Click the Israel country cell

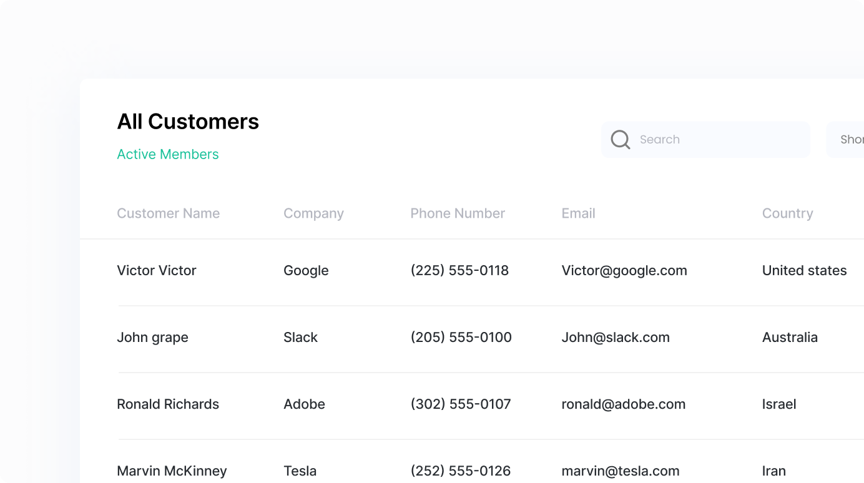coord(779,404)
